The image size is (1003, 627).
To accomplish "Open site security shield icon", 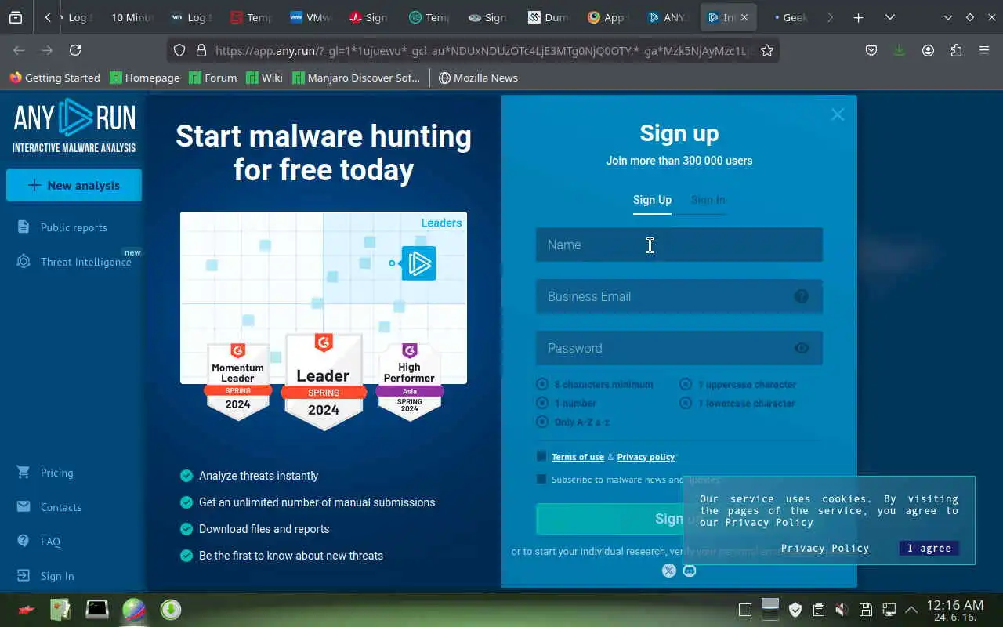I will tap(179, 50).
